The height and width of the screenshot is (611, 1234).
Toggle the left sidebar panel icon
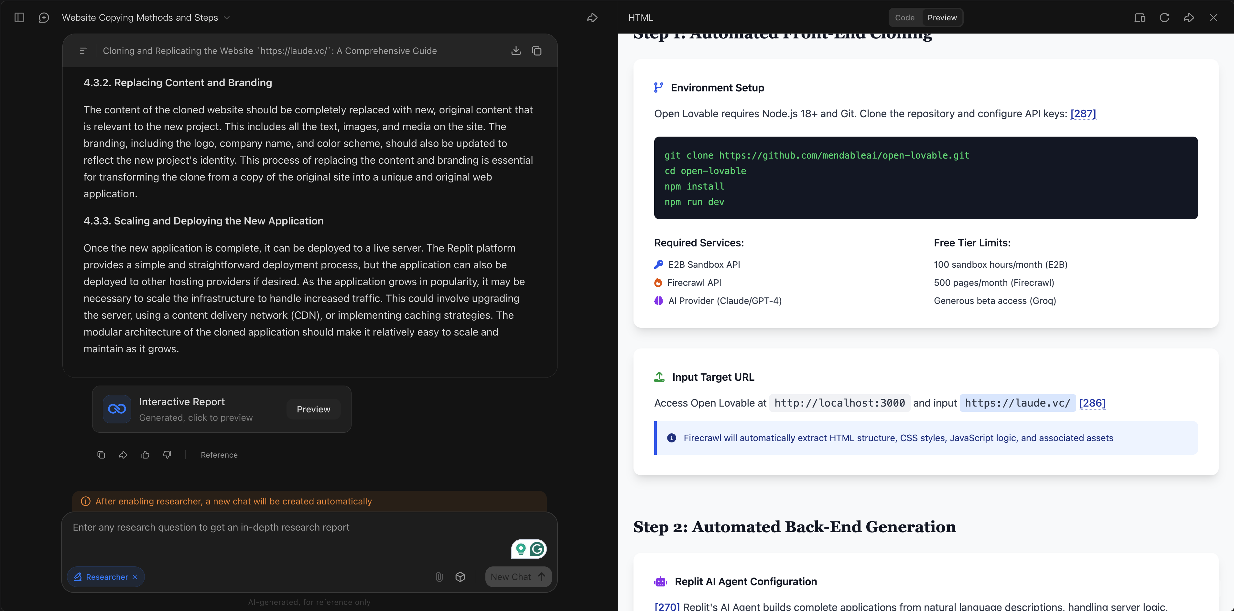pyautogui.click(x=19, y=18)
